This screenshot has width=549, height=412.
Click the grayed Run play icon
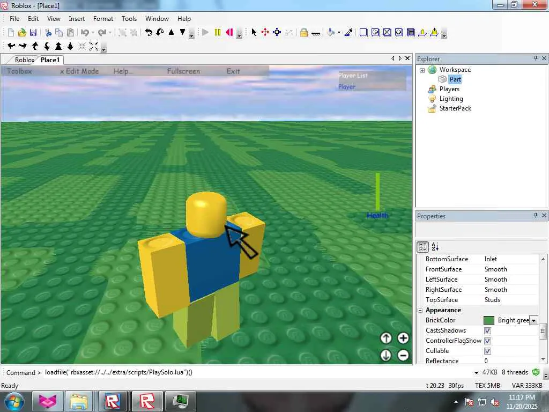point(205,33)
